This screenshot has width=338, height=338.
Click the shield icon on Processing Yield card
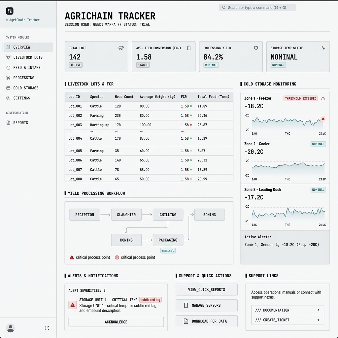click(x=256, y=48)
